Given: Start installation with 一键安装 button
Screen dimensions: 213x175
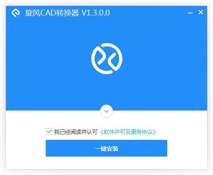Looking at the screenshot, I should (x=106, y=148).
